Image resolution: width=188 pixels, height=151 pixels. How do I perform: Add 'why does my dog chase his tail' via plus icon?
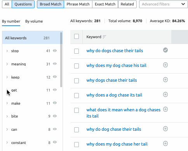165,65
